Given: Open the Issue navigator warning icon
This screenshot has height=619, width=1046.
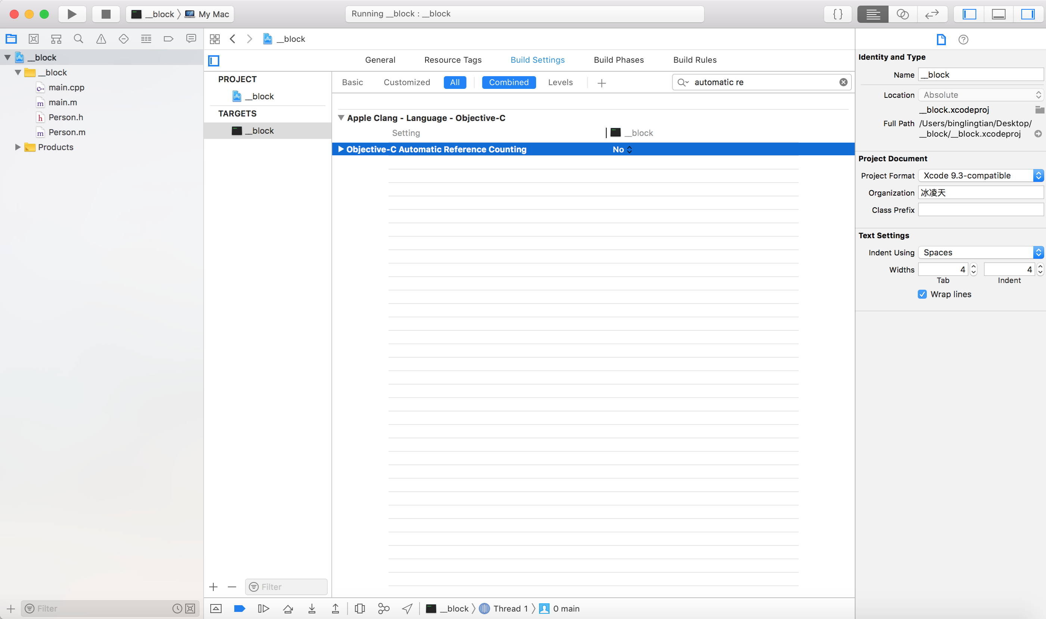Looking at the screenshot, I should pyautogui.click(x=101, y=39).
